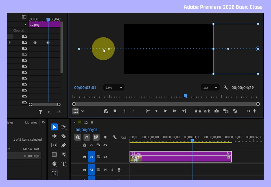Toggle snap in timeline magnet icon
The height and width of the screenshot is (187, 271).
coord(87,137)
